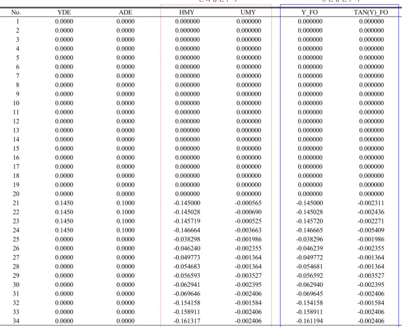The height and width of the screenshot is (327, 402).
Task: Click UMY value -0.000565 in row 21
Action: point(248,203)
